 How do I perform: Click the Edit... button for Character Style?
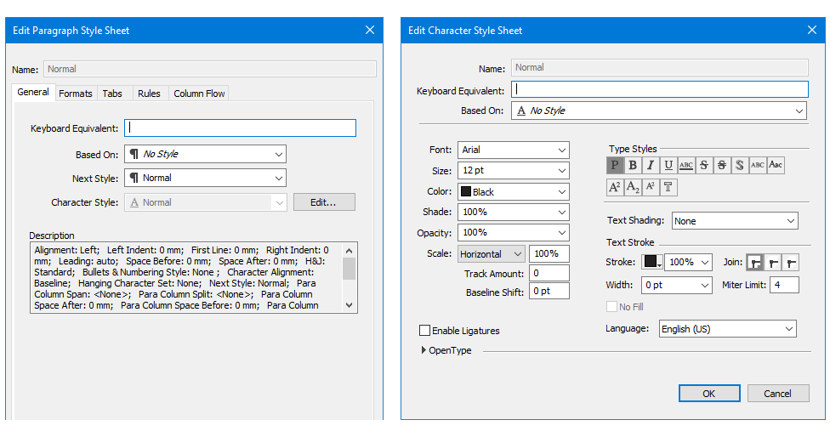coord(324,202)
